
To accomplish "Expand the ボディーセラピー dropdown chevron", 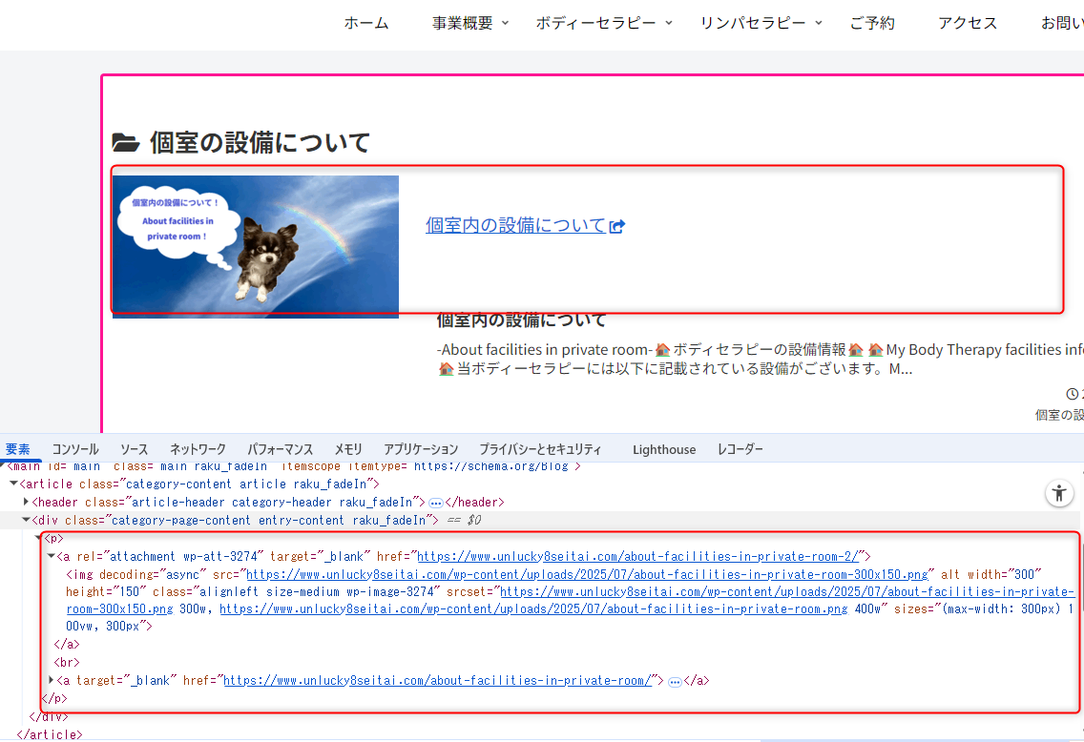I will [x=669, y=23].
